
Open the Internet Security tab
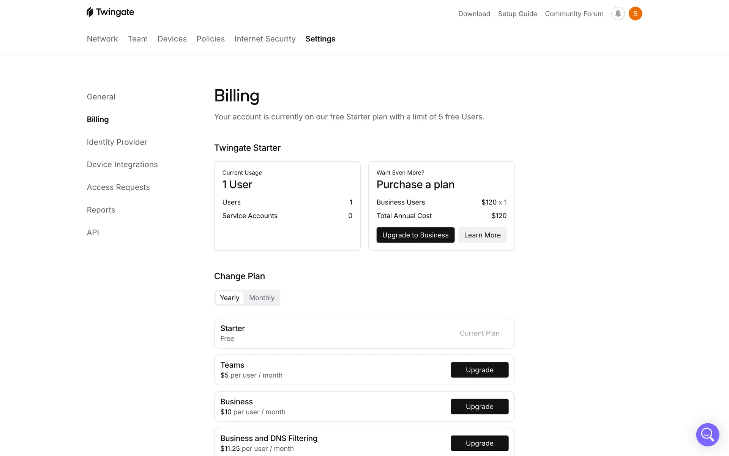point(265,39)
